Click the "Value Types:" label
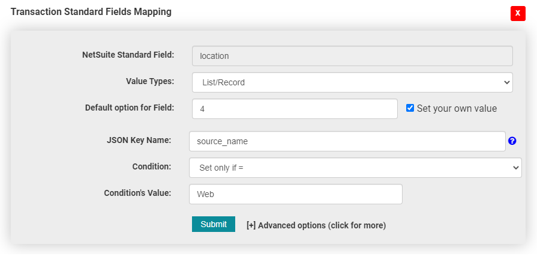This screenshot has width=537, height=271. [149, 81]
